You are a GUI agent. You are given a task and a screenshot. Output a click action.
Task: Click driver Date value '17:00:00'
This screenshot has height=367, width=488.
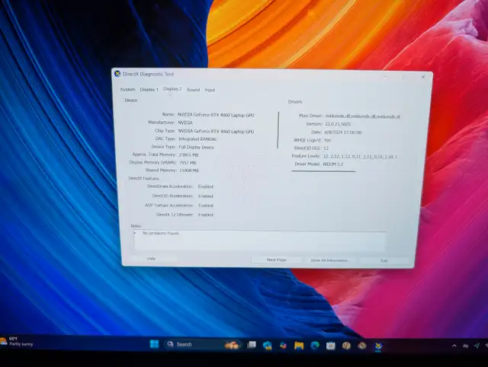(x=343, y=132)
